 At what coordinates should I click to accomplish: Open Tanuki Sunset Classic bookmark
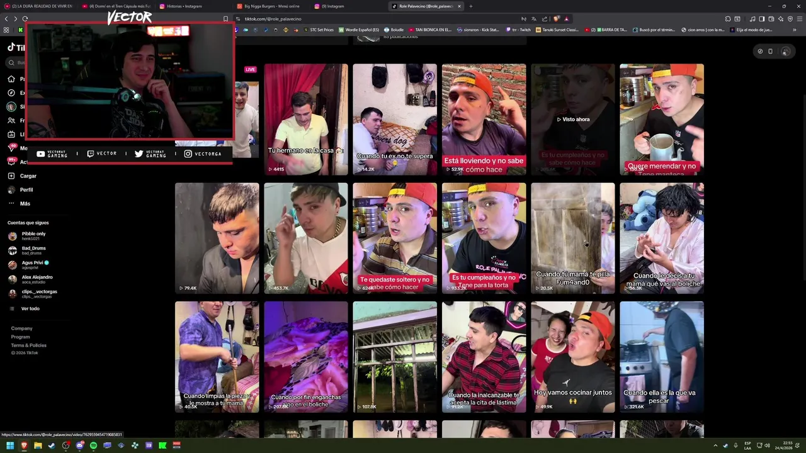[558, 30]
